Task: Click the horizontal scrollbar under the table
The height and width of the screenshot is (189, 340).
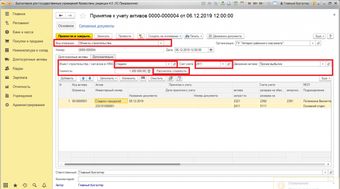Action: click(133, 164)
